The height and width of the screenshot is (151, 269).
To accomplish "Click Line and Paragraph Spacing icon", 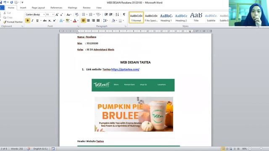I will [x=105, y=21].
